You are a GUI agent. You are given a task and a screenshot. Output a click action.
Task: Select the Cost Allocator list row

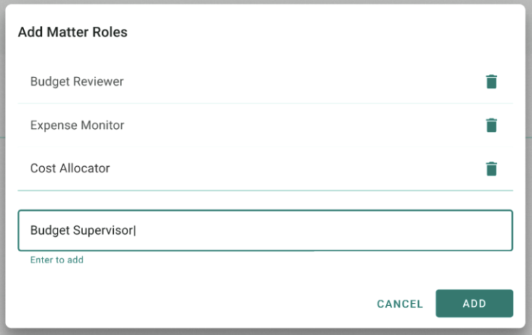[x=265, y=168]
